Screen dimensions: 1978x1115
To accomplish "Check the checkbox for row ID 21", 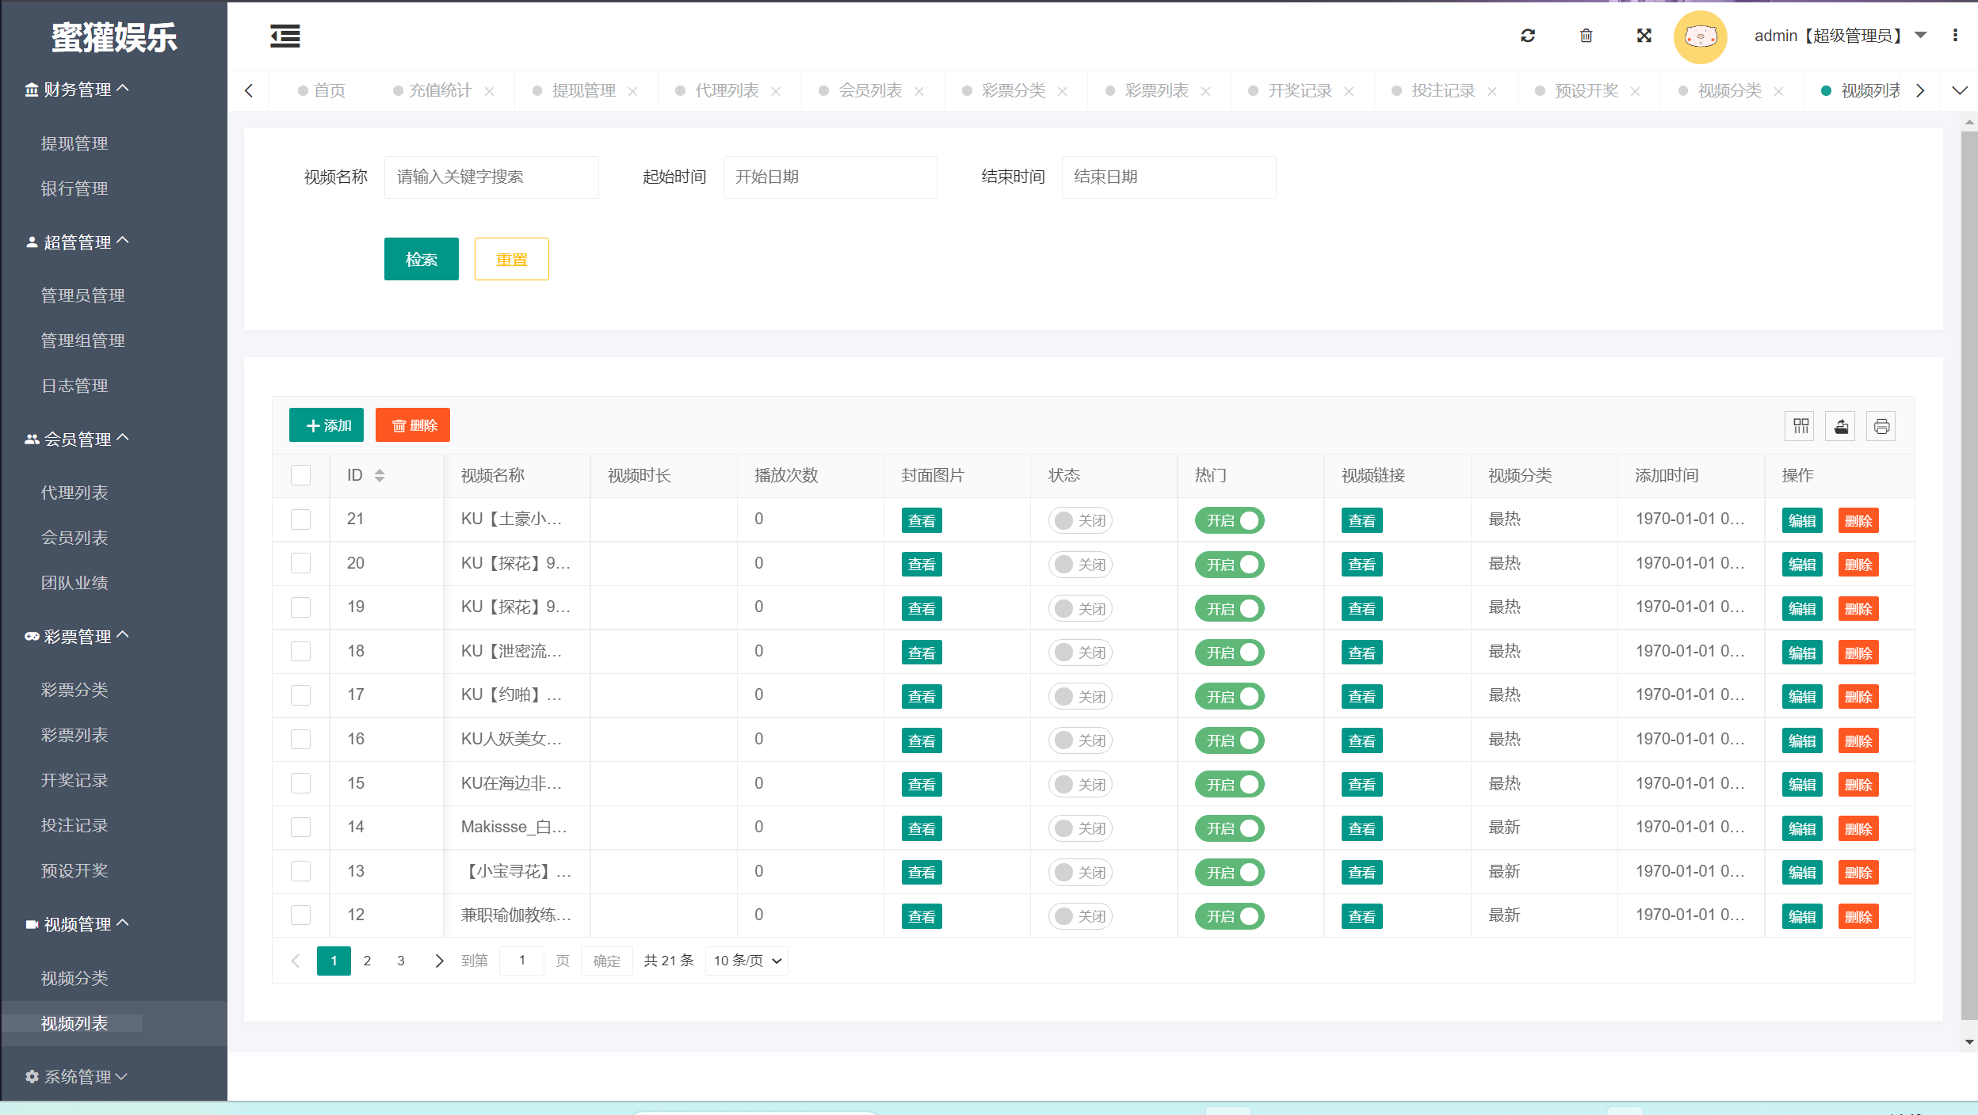I will [300, 519].
